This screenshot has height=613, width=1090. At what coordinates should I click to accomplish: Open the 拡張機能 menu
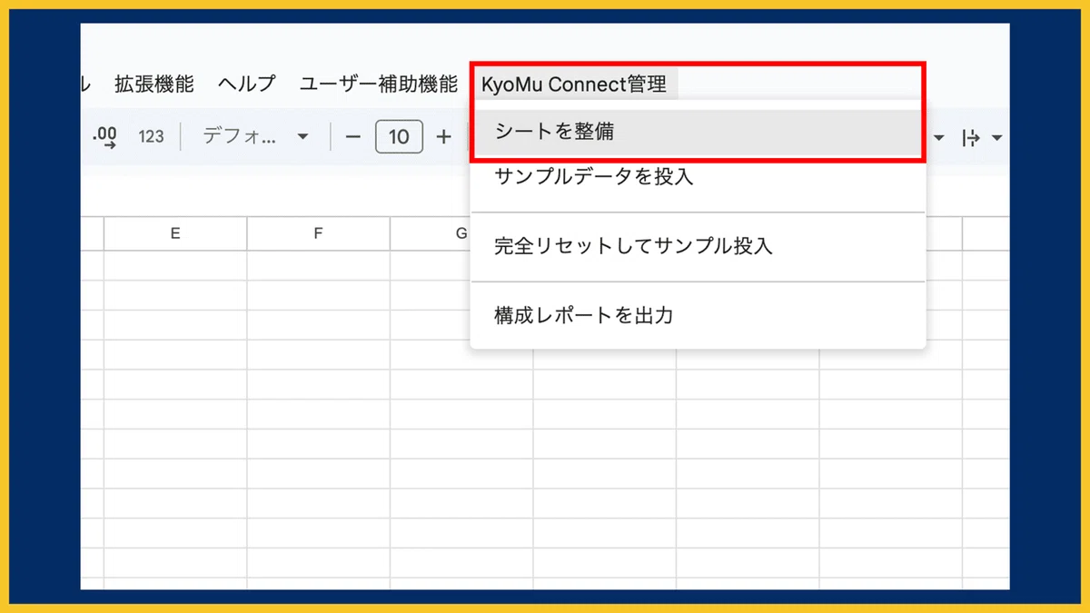(x=154, y=84)
